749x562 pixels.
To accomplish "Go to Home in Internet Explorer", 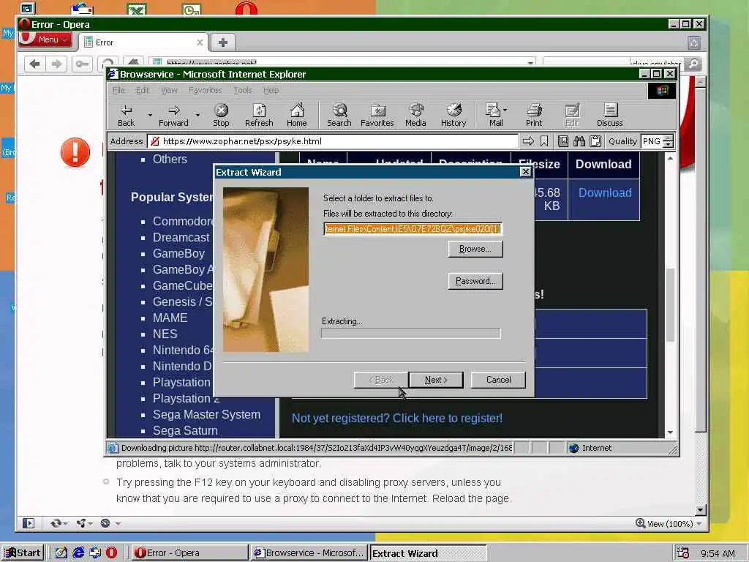I will coord(297,116).
